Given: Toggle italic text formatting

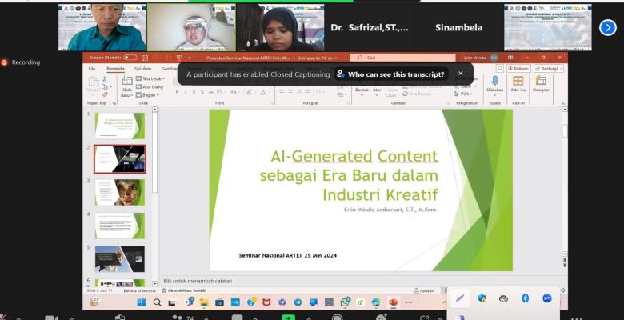Looking at the screenshot, I should pyautogui.click(x=186, y=92).
